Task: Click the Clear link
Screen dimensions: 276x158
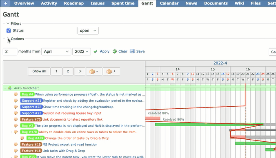Action: pos(123,51)
